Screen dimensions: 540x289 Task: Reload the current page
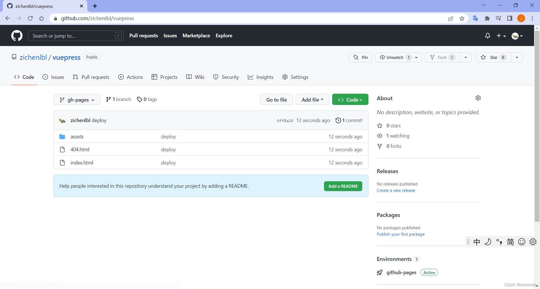click(x=30, y=18)
